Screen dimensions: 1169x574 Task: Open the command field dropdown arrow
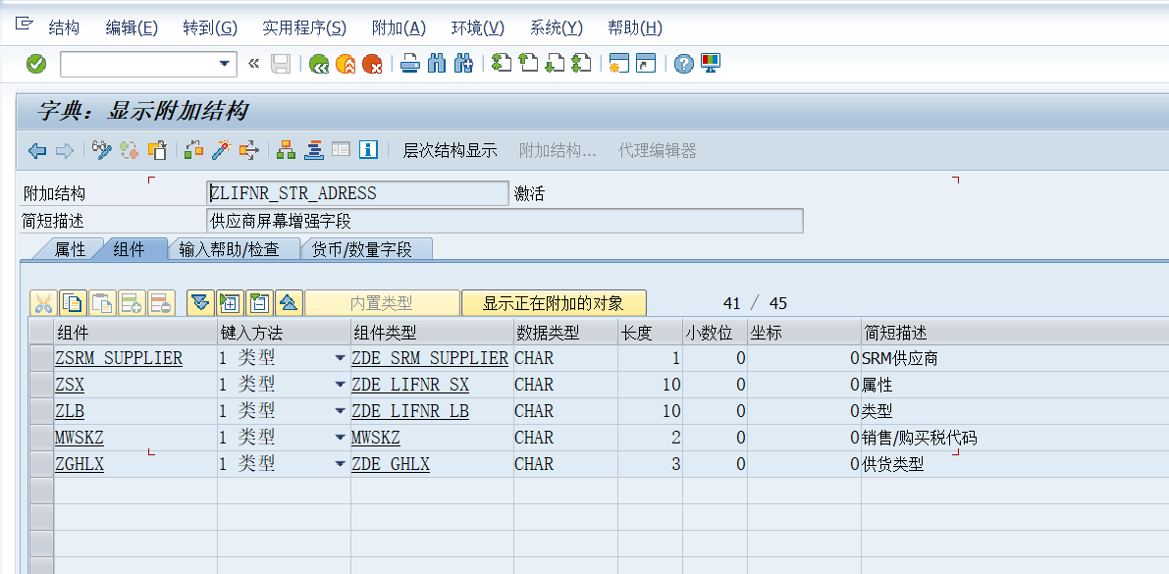point(225,64)
